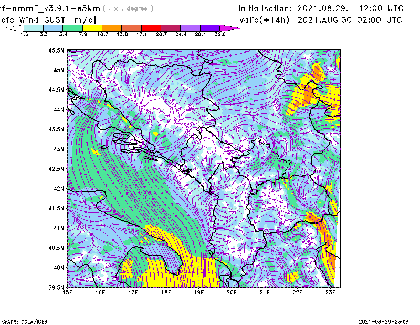
Task: Click legend value 3.3
Action: [x=44, y=34]
